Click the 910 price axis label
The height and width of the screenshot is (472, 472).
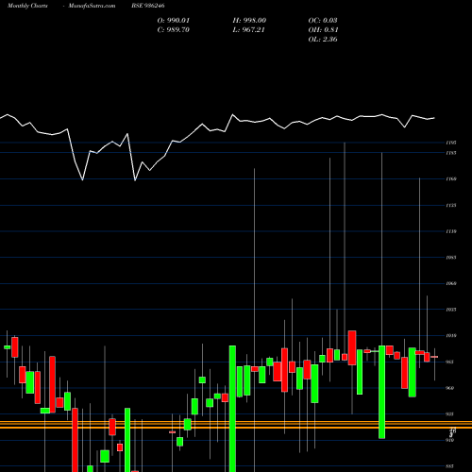point(450,440)
